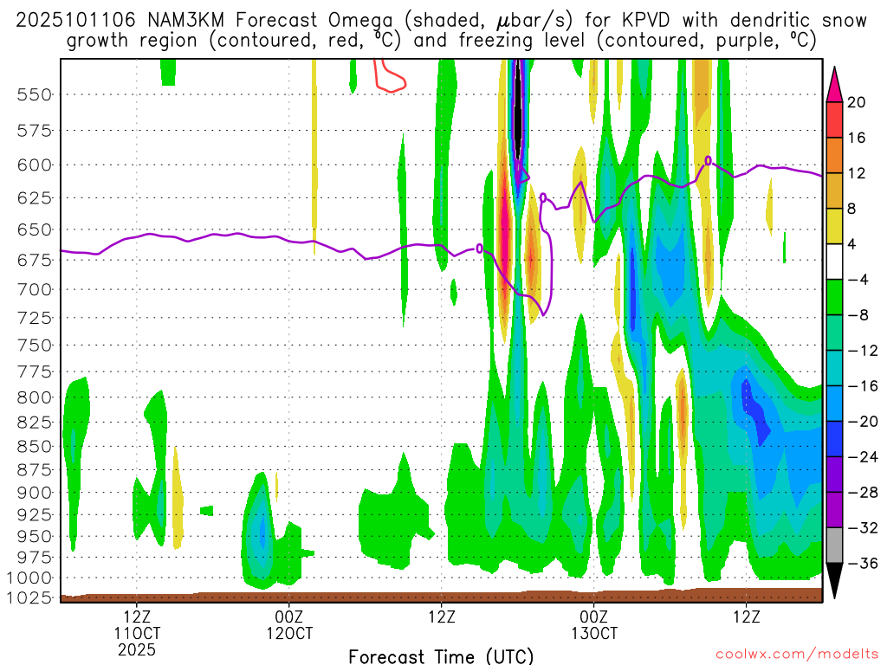887x665 pixels.
Task: Pick the white colorbar segment between -4 and 4
Action: pyautogui.click(x=834, y=261)
